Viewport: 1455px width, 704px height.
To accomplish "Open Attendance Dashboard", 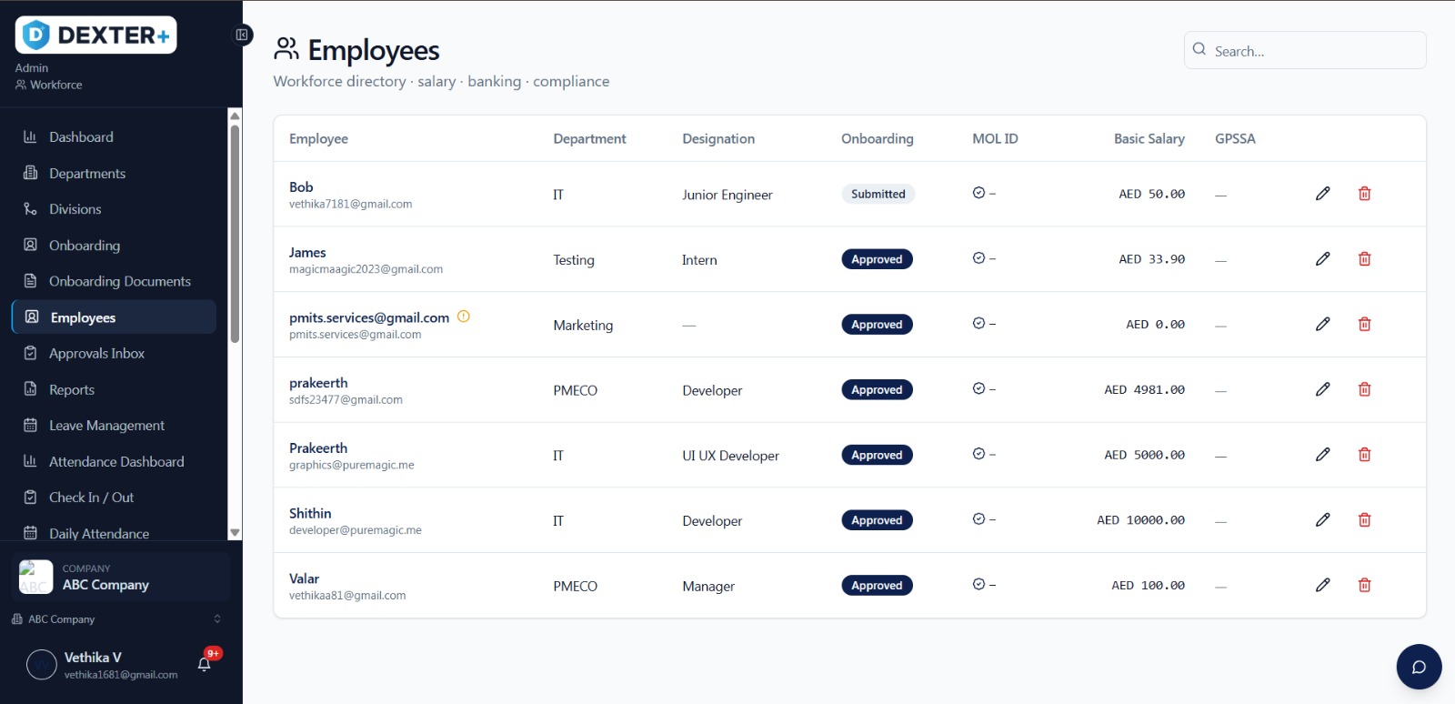I will click(114, 461).
